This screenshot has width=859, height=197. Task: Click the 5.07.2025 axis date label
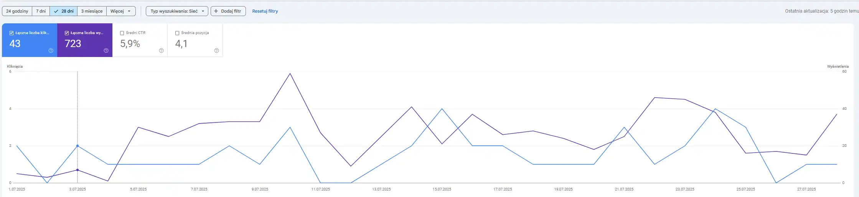pos(138,189)
